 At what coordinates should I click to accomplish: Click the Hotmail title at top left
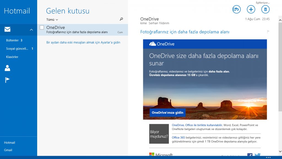(17, 11)
